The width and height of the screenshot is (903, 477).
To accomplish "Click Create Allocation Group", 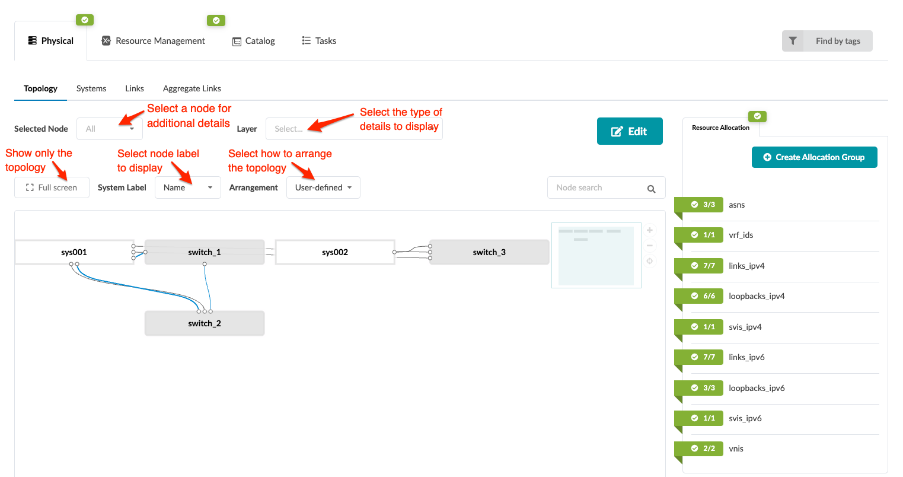I will (814, 157).
